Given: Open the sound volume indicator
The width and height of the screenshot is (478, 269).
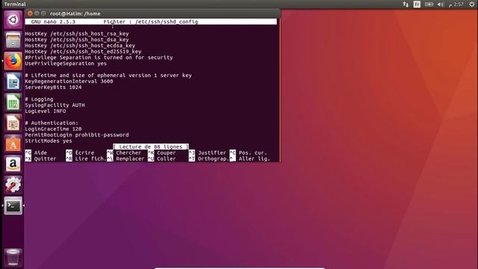Looking at the screenshot, I should 441,4.
